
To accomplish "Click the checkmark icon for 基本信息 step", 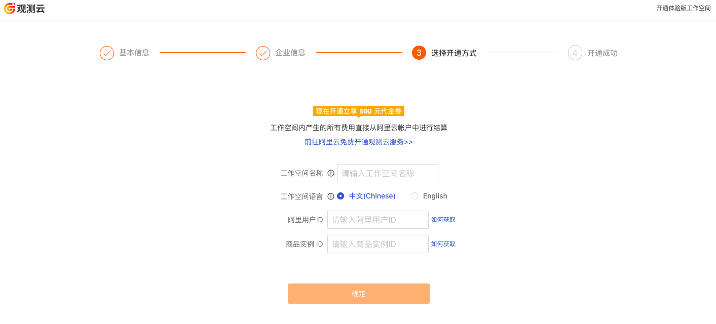I will 107,53.
